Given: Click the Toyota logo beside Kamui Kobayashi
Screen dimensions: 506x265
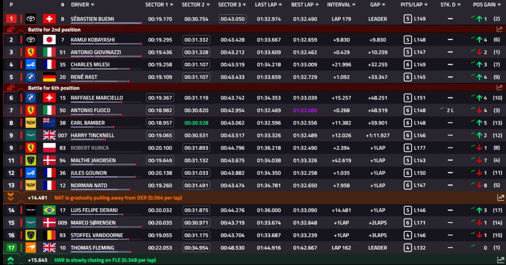Looking at the screenshot, I should pyautogui.click(x=31, y=40).
